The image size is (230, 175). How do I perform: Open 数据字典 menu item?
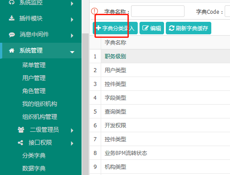(x=34, y=168)
